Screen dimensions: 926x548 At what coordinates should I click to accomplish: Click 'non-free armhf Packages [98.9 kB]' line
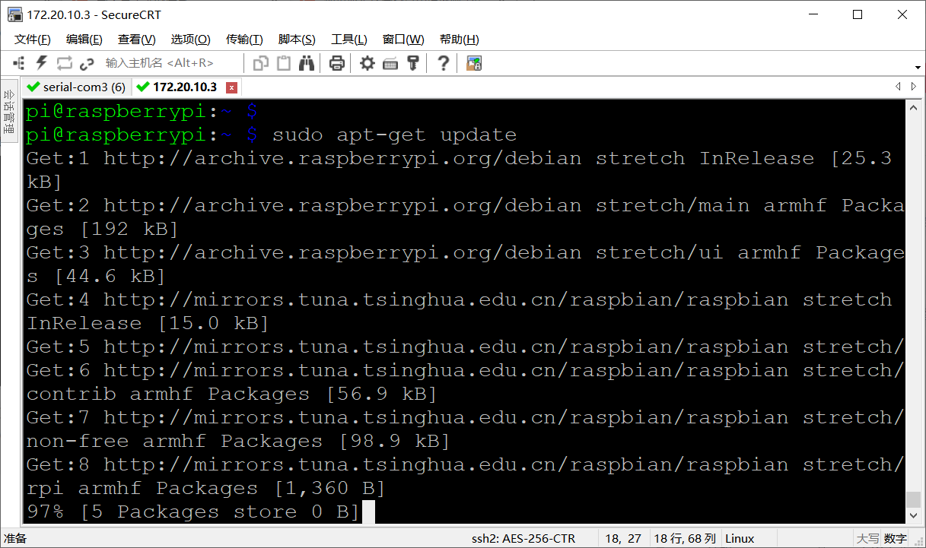(238, 441)
